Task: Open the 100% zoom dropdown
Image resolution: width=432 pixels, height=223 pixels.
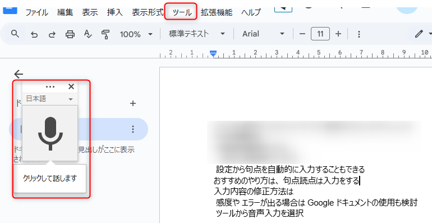Action: coord(136,34)
